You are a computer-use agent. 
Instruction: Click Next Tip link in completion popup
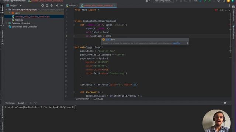click(x=176, y=43)
